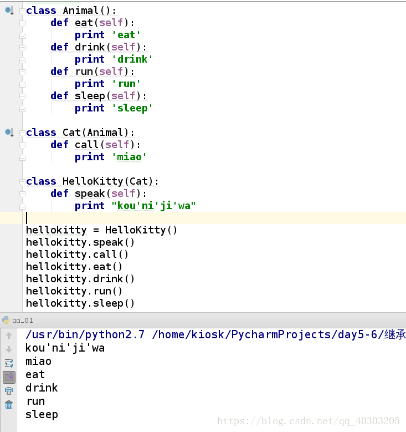Collapse the class Cat fold marker
The image size is (406, 432).
pyautogui.click(x=22, y=133)
